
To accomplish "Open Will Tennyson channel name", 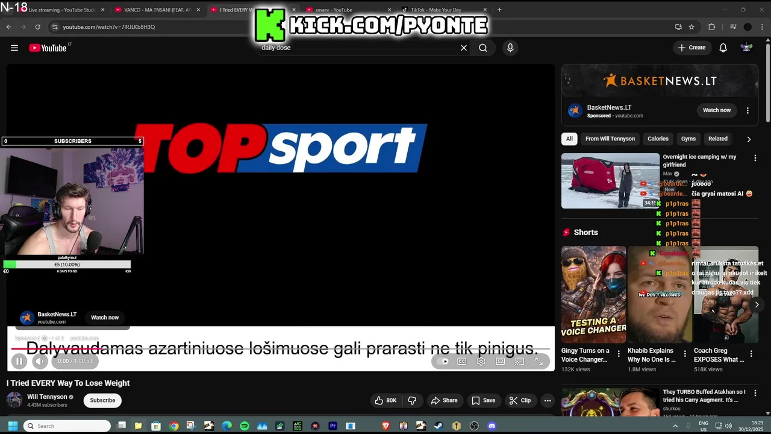I will click(47, 397).
